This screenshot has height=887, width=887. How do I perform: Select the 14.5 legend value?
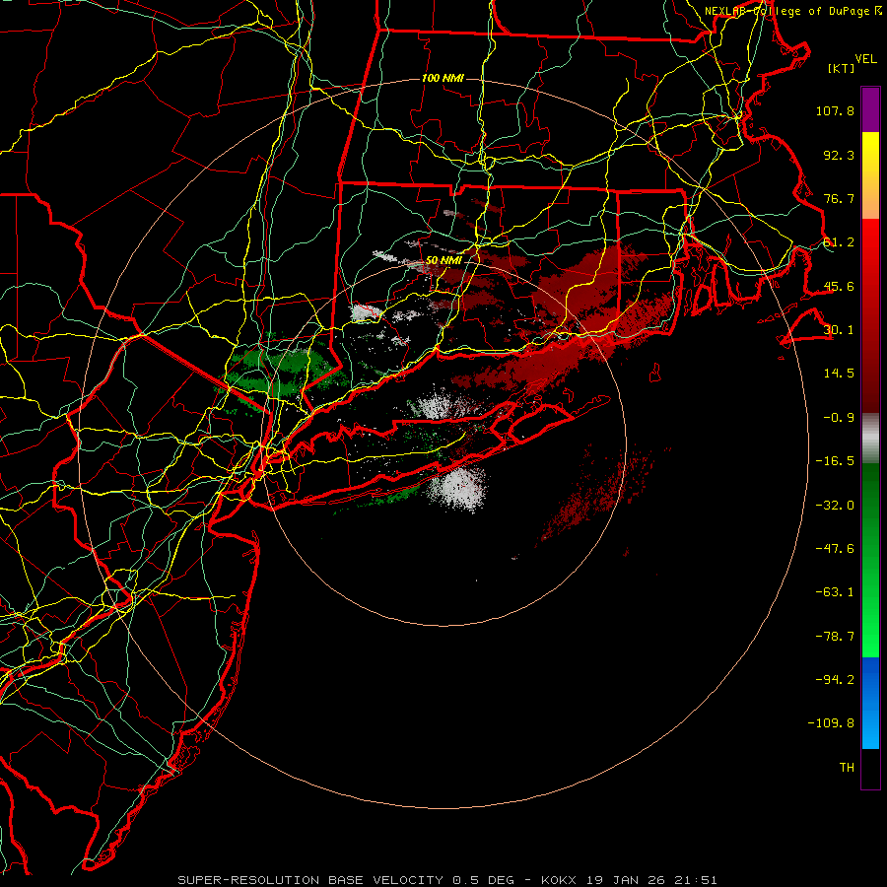(839, 374)
